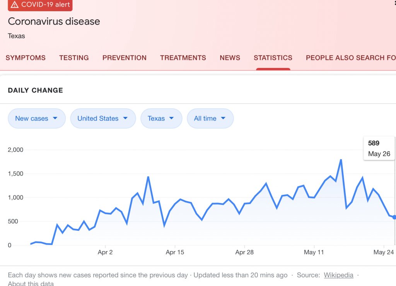Click the Coronavirus disease heading
The image size is (396, 286).
(54, 21)
